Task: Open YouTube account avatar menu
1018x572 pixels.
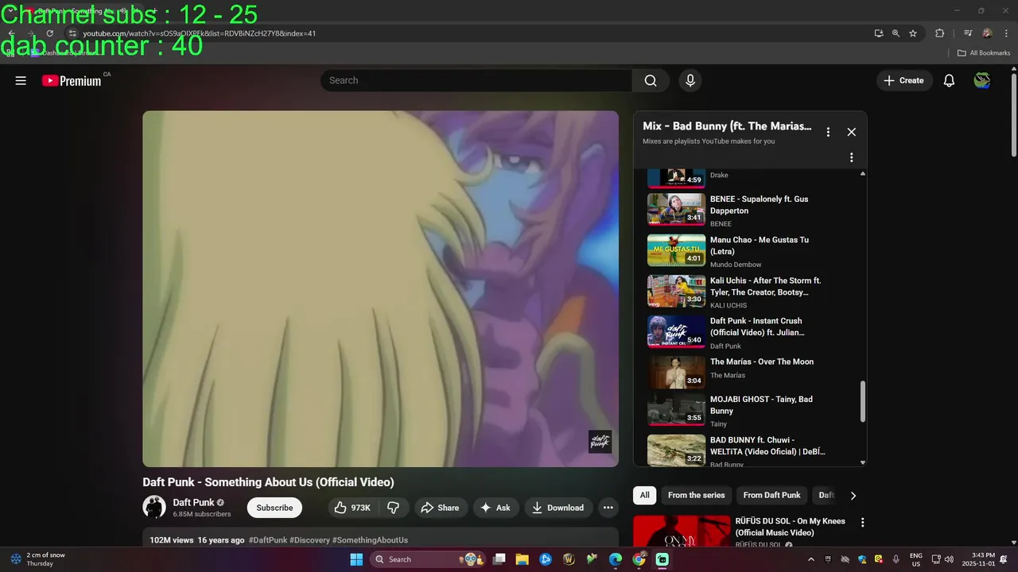Action: click(982, 80)
